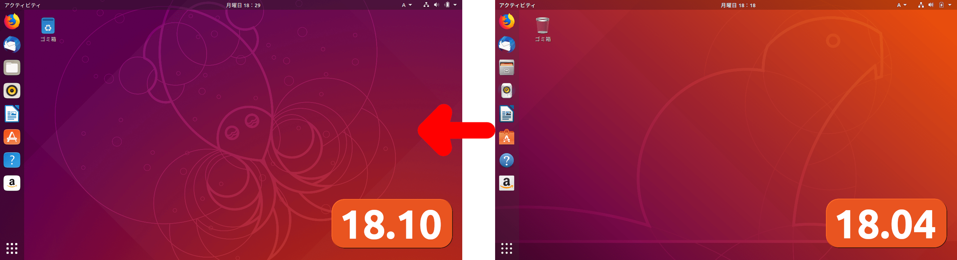957x260 pixels.
Task: Open LibreOffice Writer in the 18.10 dock
Action: (x=12, y=114)
